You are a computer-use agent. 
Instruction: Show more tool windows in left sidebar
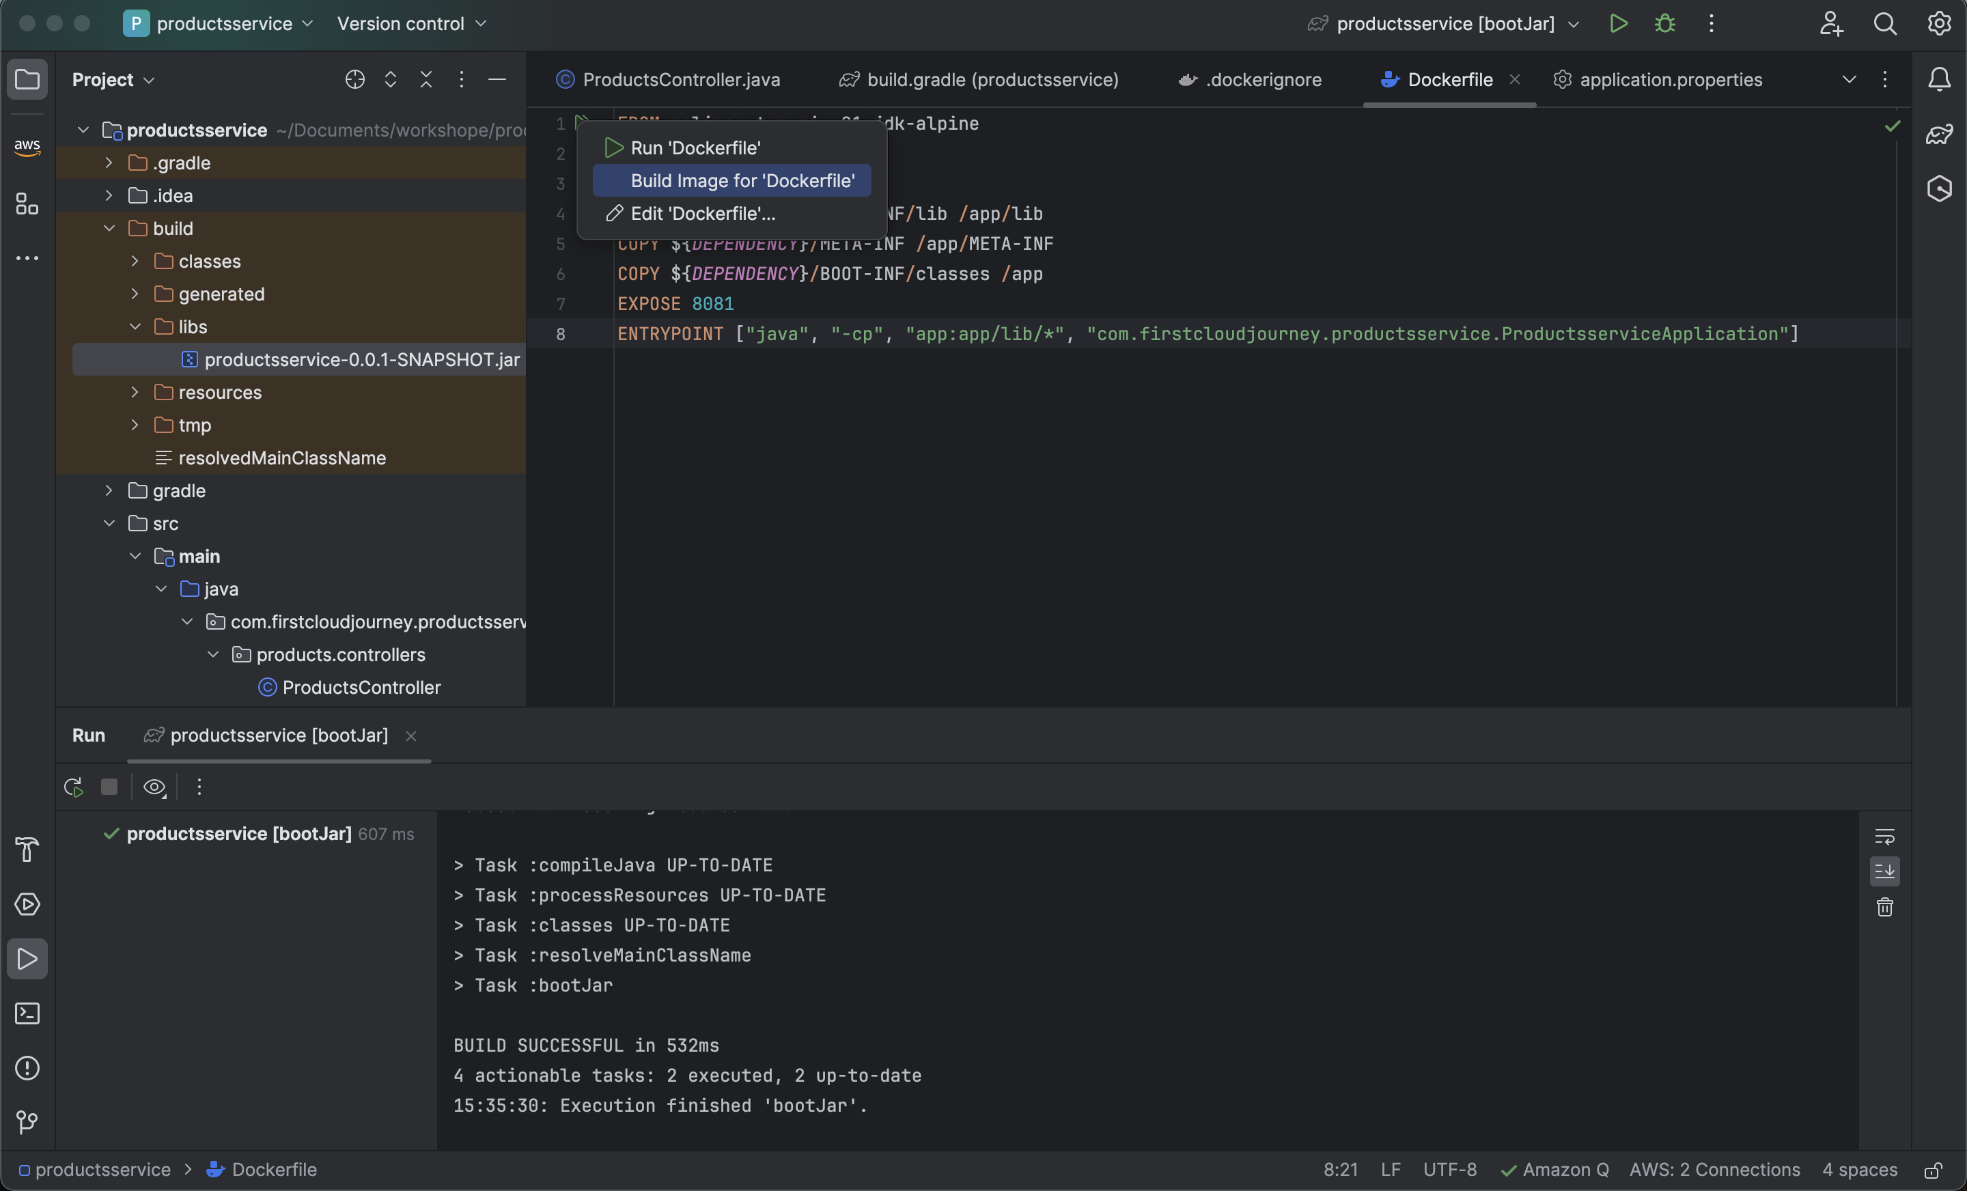tap(27, 259)
